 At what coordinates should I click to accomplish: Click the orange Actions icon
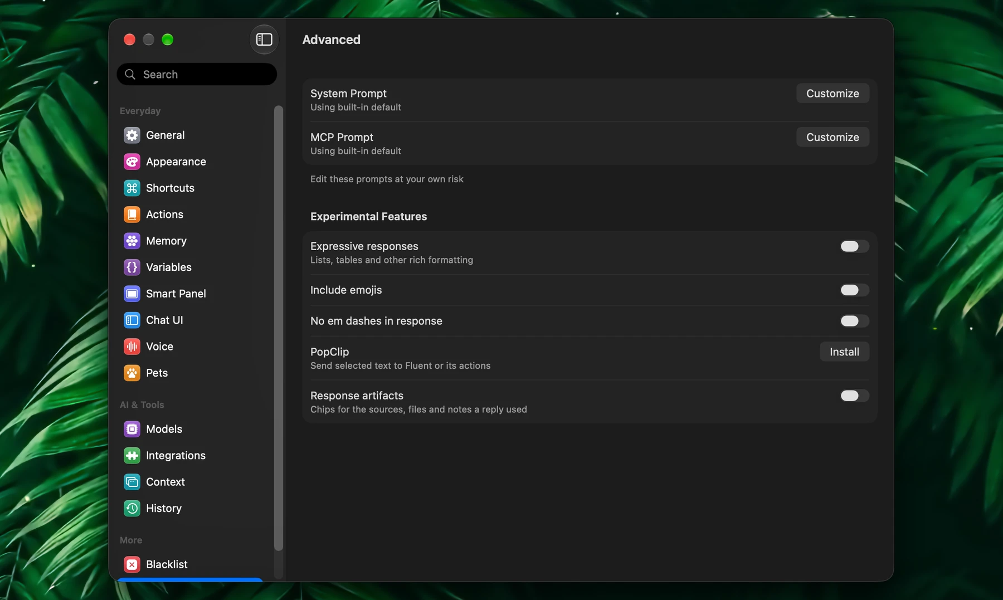click(x=132, y=214)
